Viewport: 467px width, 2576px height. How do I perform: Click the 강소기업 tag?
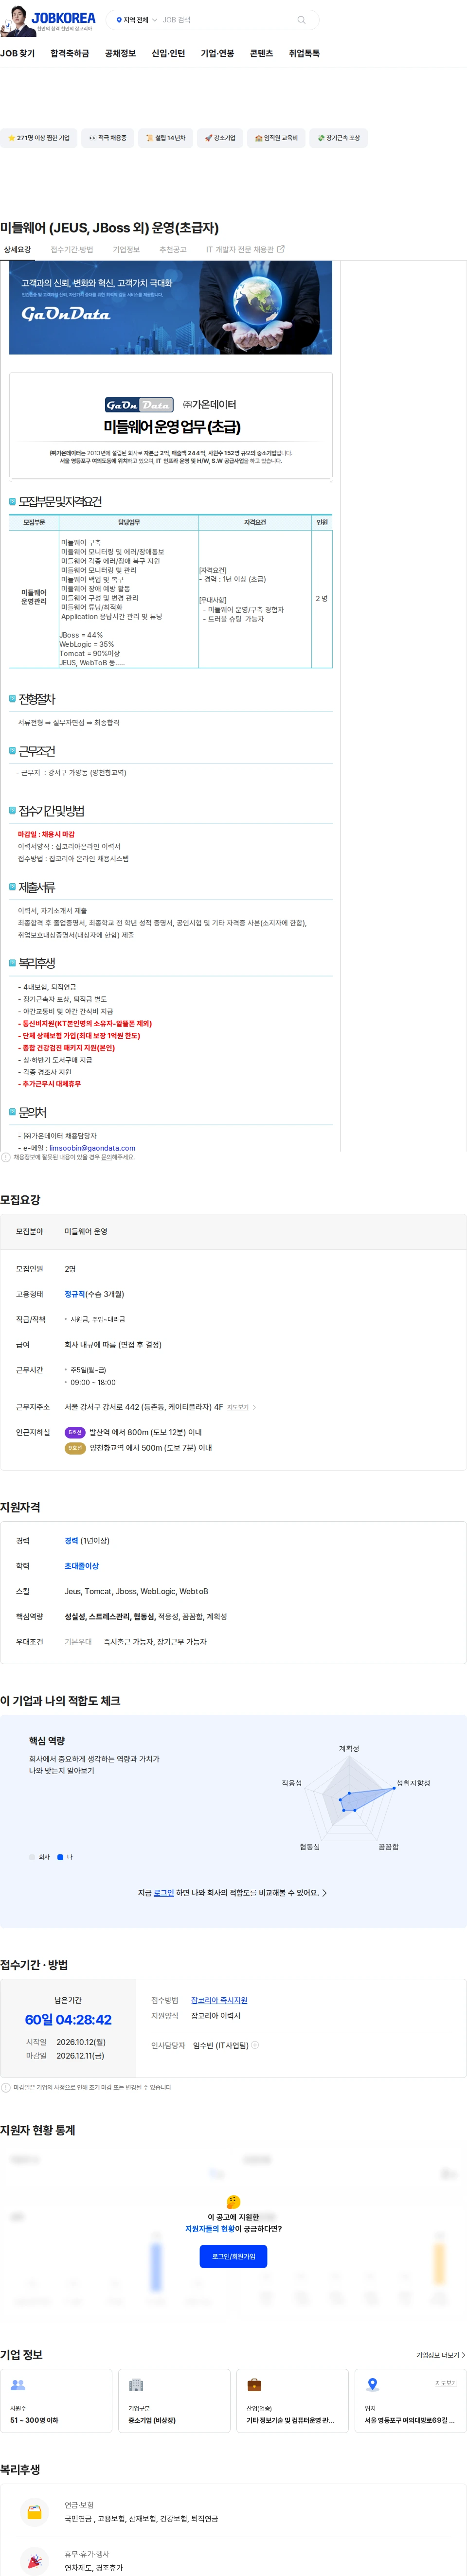tap(220, 138)
